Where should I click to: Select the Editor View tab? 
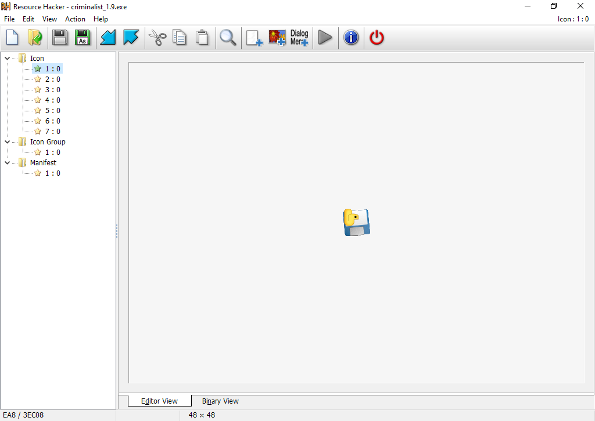point(159,401)
